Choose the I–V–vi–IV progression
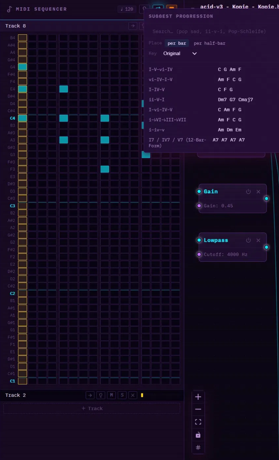Image resolution: width=279 pixels, height=460 pixels. click(211, 70)
